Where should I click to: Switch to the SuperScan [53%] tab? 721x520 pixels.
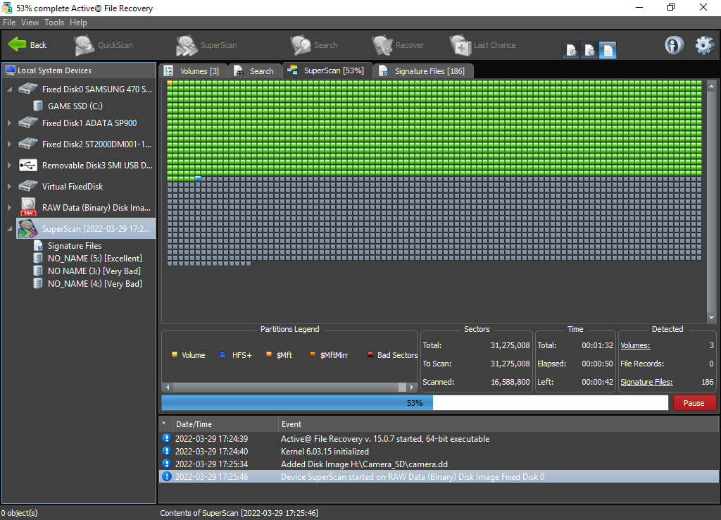click(x=327, y=70)
